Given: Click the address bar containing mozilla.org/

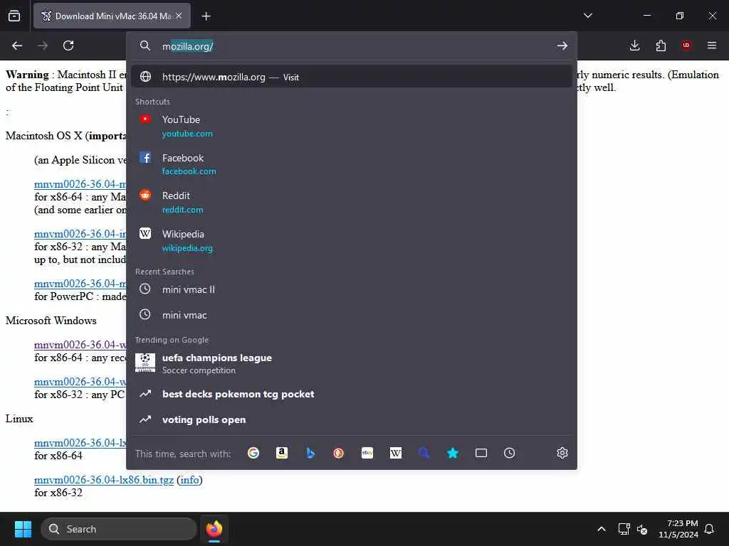Looking at the screenshot, I should tap(352, 46).
